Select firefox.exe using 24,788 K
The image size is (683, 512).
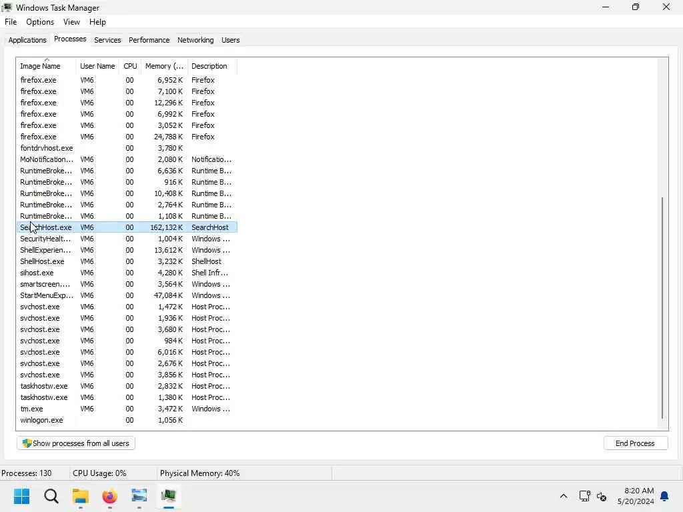tap(127, 137)
